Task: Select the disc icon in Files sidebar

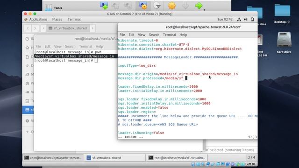Action: pos(27,121)
